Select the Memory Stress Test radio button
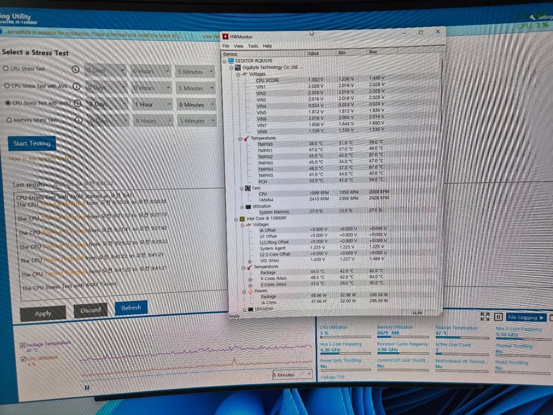This screenshot has width=553, height=415. tap(9, 120)
